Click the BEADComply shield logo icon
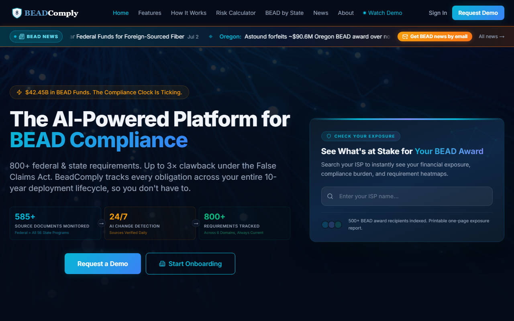This screenshot has height=321, width=514. point(17,13)
